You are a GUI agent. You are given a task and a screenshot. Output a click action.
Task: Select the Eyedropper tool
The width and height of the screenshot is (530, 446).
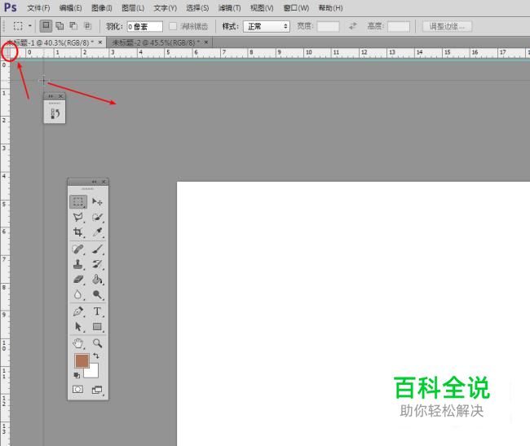pos(97,232)
